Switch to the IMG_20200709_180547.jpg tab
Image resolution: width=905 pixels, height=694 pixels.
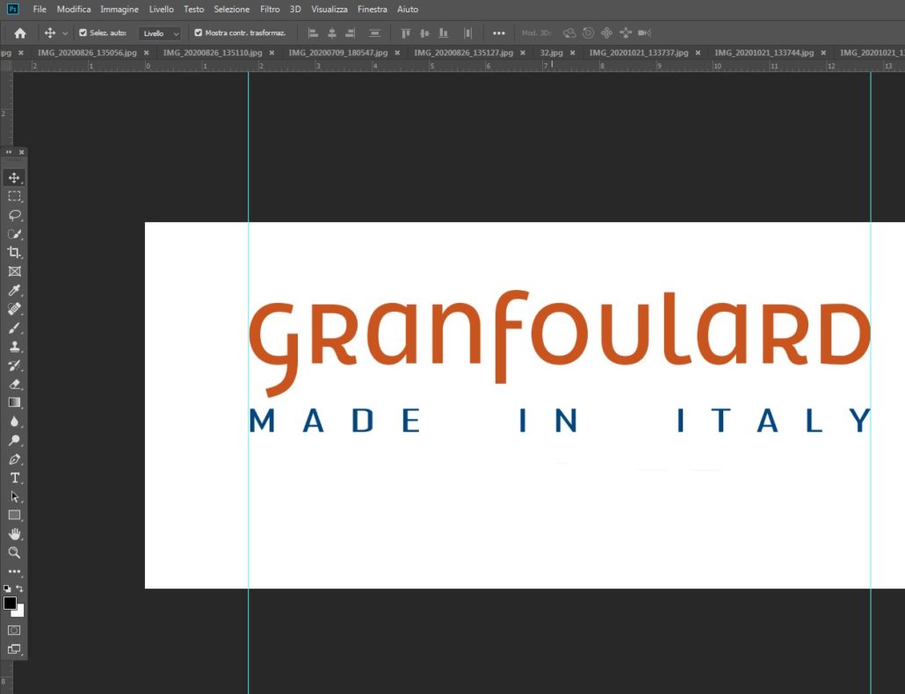tap(337, 53)
